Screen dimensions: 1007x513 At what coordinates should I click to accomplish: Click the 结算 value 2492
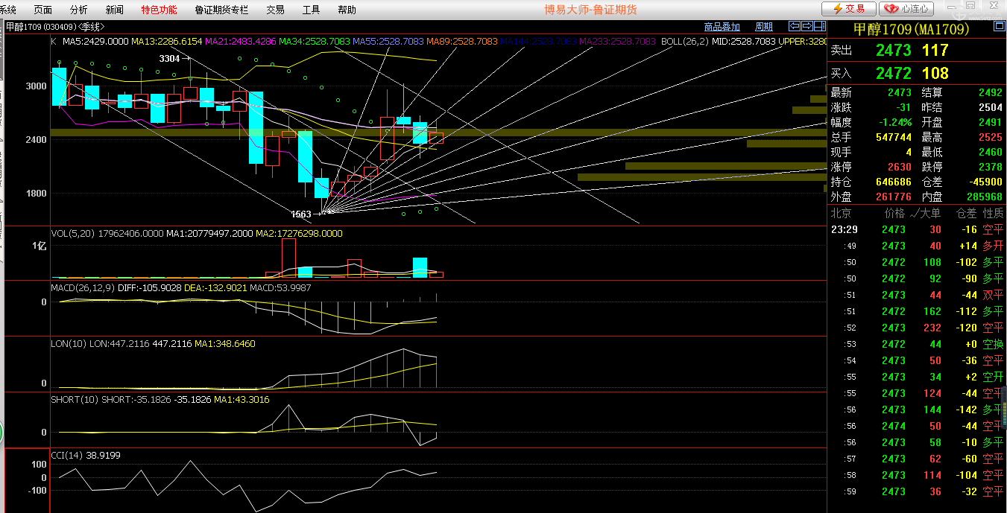[x=990, y=92]
